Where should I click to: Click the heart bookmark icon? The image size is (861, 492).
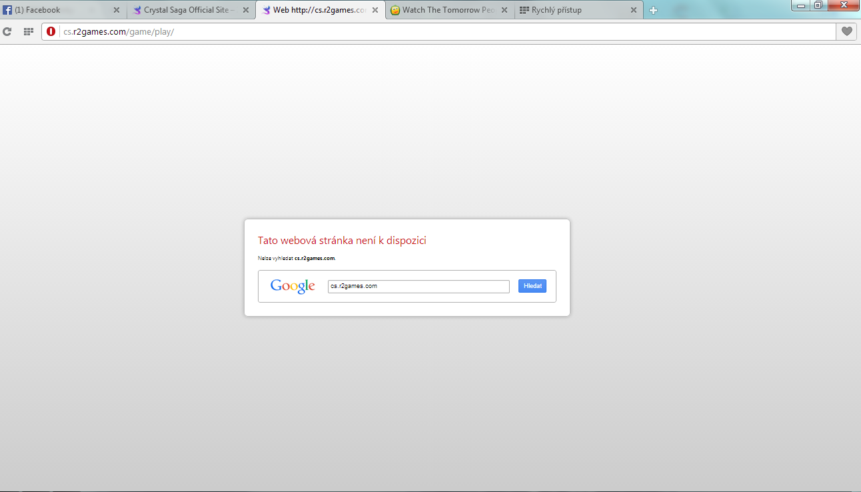[x=846, y=31]
